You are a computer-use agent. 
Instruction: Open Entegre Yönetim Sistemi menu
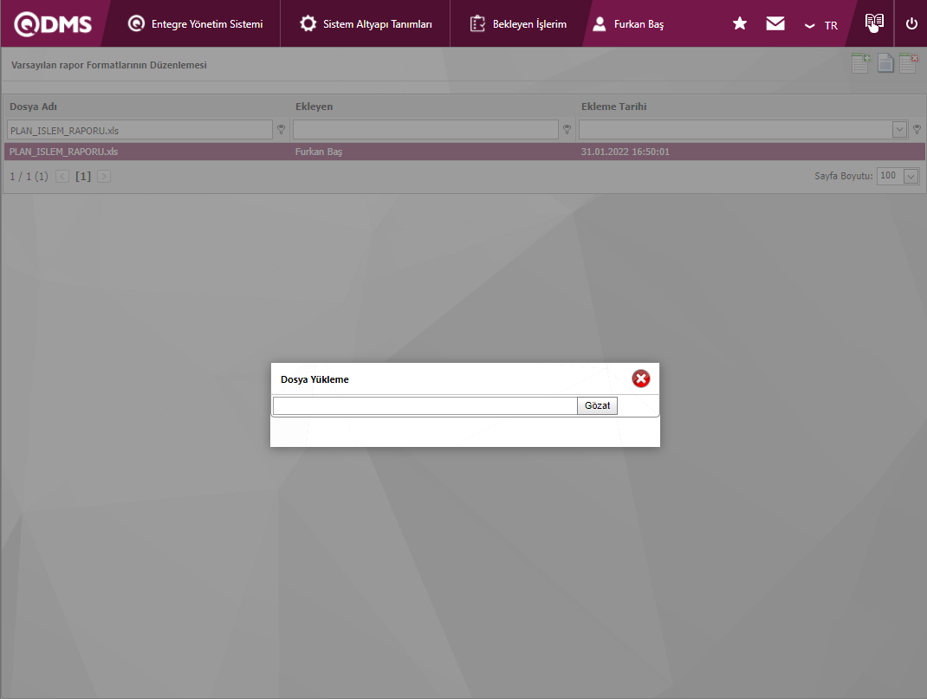point(195,24)
